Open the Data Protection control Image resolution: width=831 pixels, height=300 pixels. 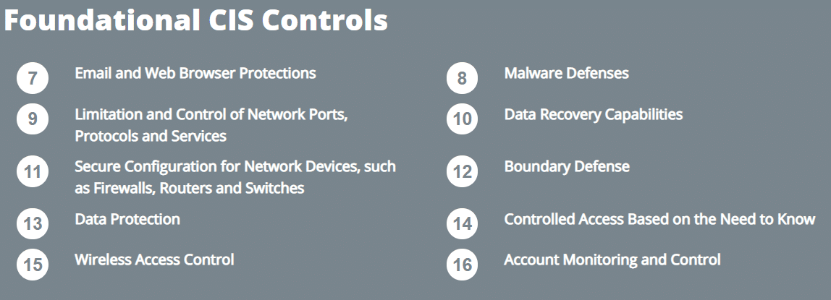127,219
